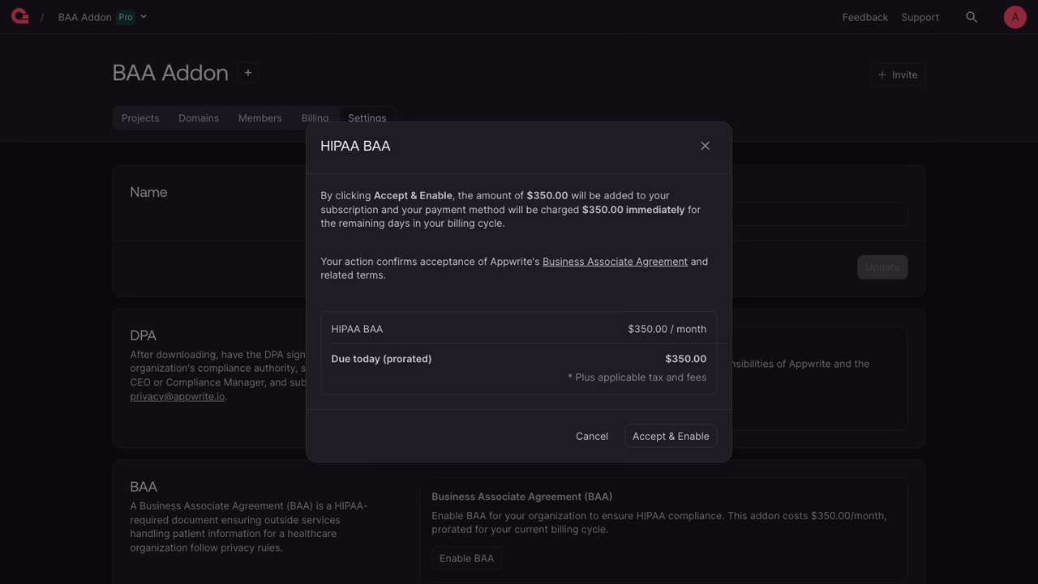Switch to the Members tab
Image resolution: width=1038 pixels, height=584 pixels.
coord(259,118)
